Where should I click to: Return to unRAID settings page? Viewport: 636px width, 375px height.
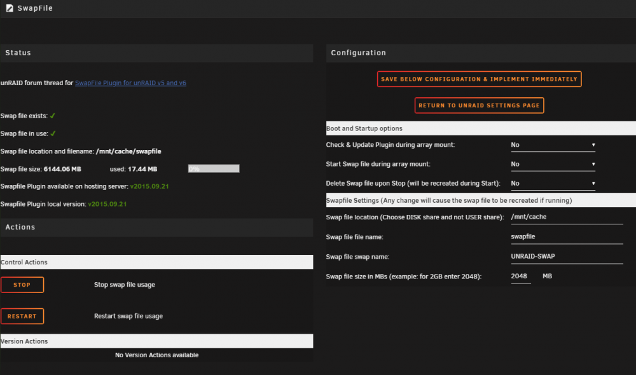click(479, 106)
